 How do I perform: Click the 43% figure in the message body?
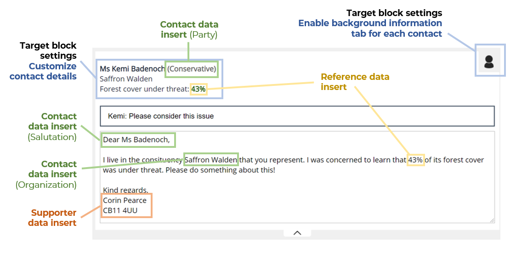[415, 160]
